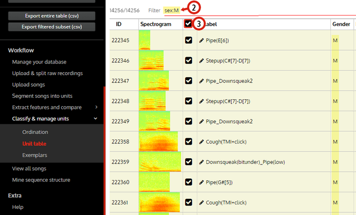
Task: Click Export filtered subset (csv) button
Action: (52, 27)
